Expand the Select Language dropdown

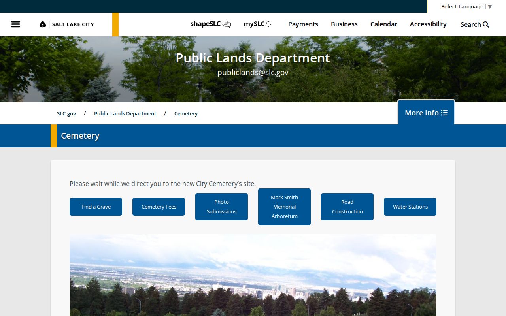pyautogui.click(x=466, y=6)
